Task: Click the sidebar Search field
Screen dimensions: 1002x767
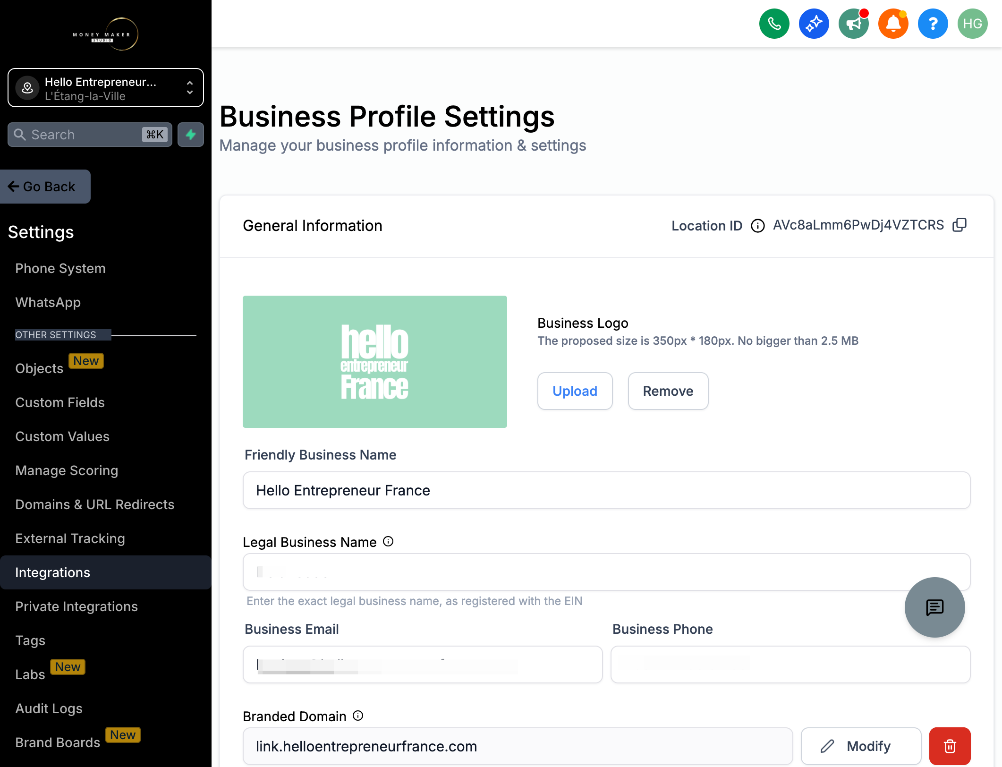Action: (90, 135)
